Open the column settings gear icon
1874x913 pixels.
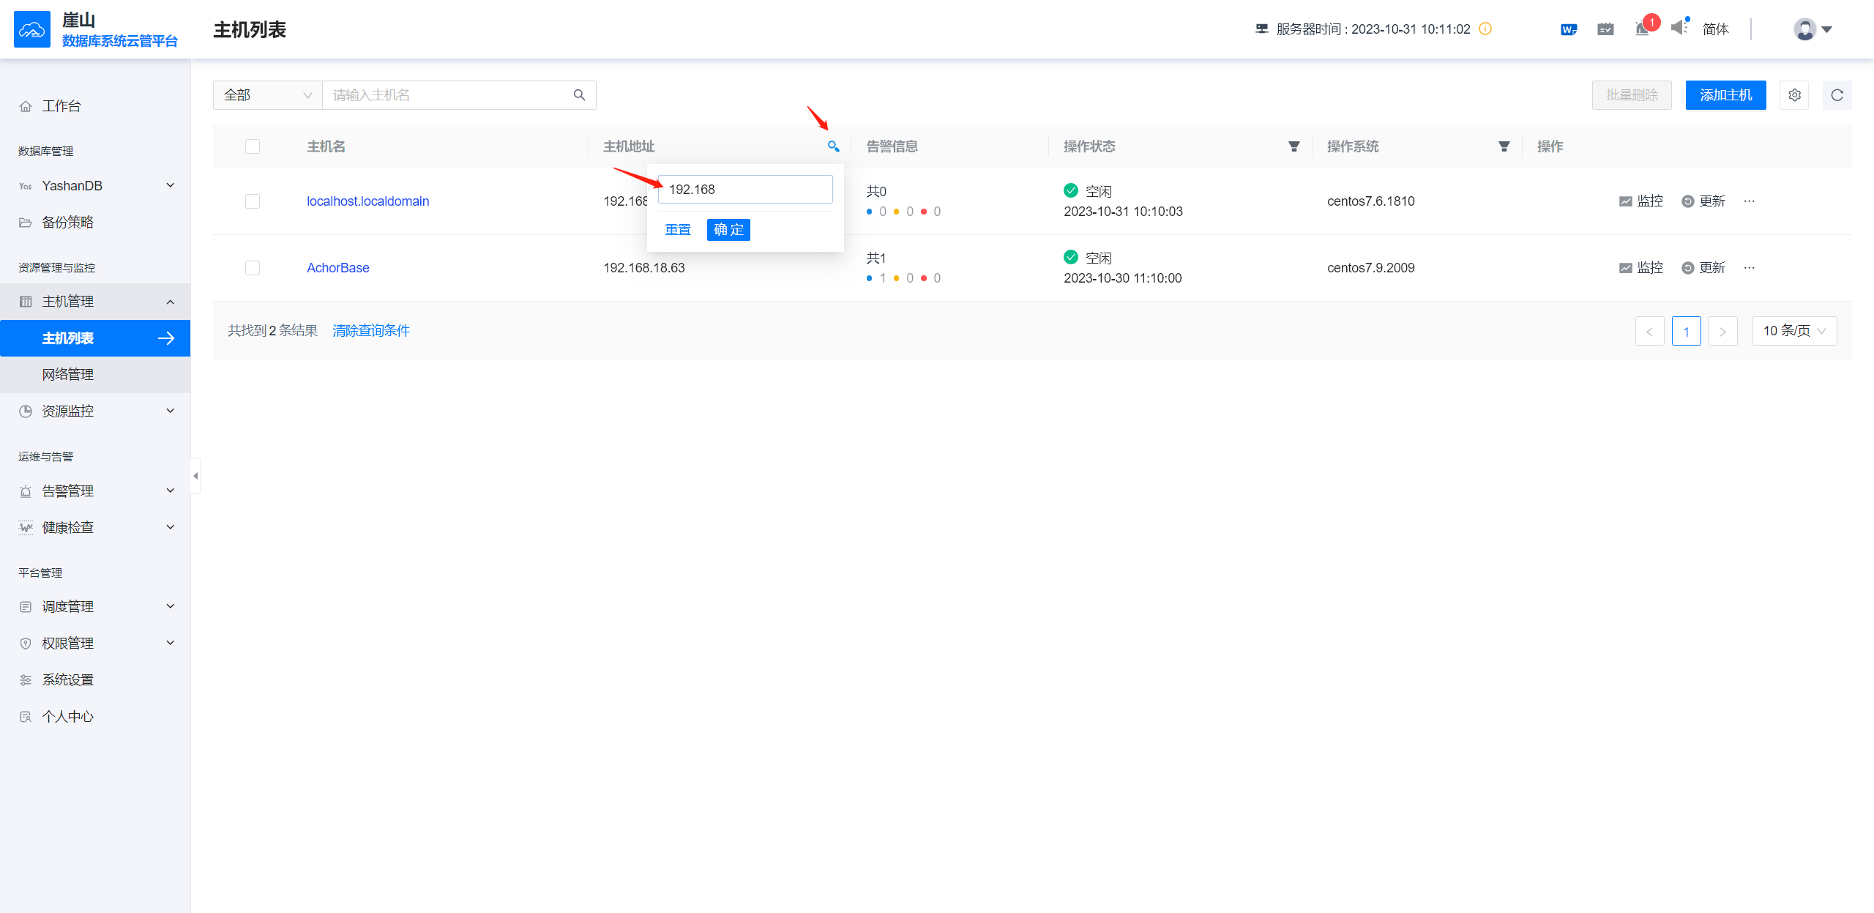coord(1794,95)
